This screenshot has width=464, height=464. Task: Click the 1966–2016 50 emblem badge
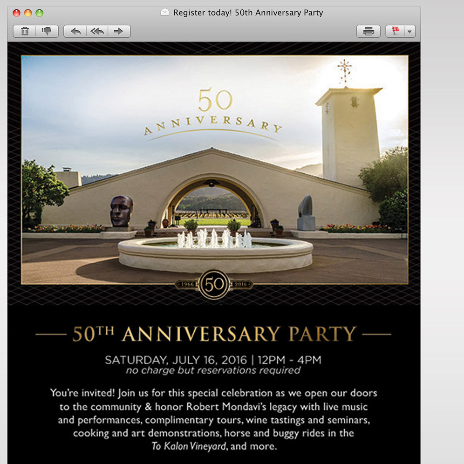[x=214, y=284]
